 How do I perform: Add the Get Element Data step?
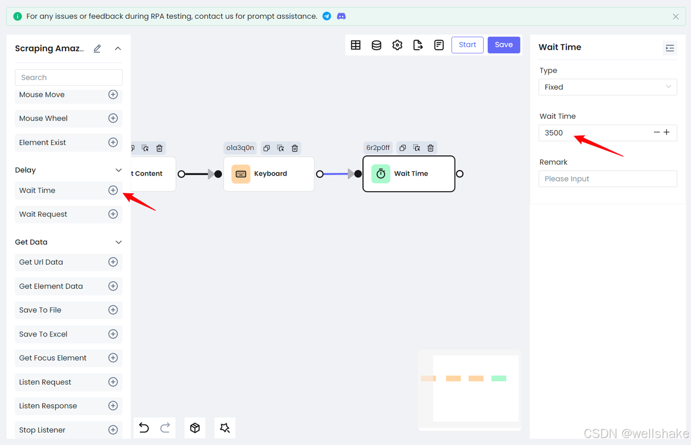[x=113, y=286]
